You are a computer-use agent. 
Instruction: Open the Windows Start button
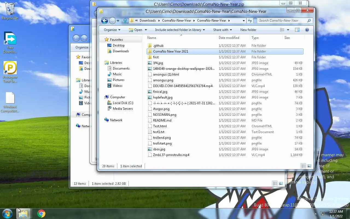click(7, 214)
